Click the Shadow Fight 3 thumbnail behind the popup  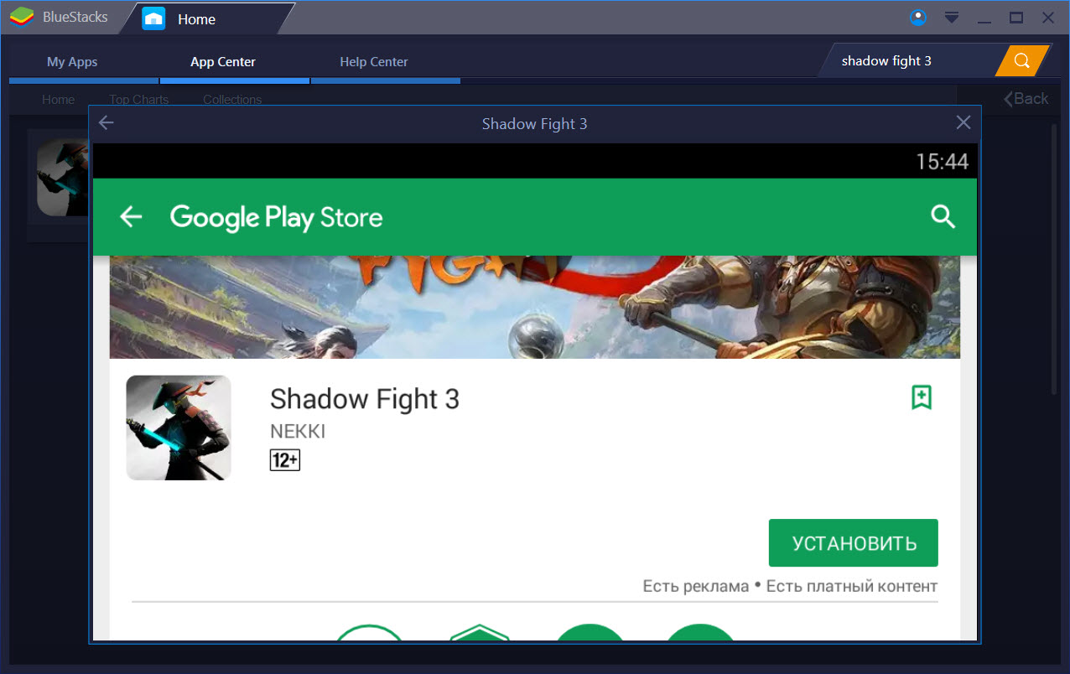(63, 178)
